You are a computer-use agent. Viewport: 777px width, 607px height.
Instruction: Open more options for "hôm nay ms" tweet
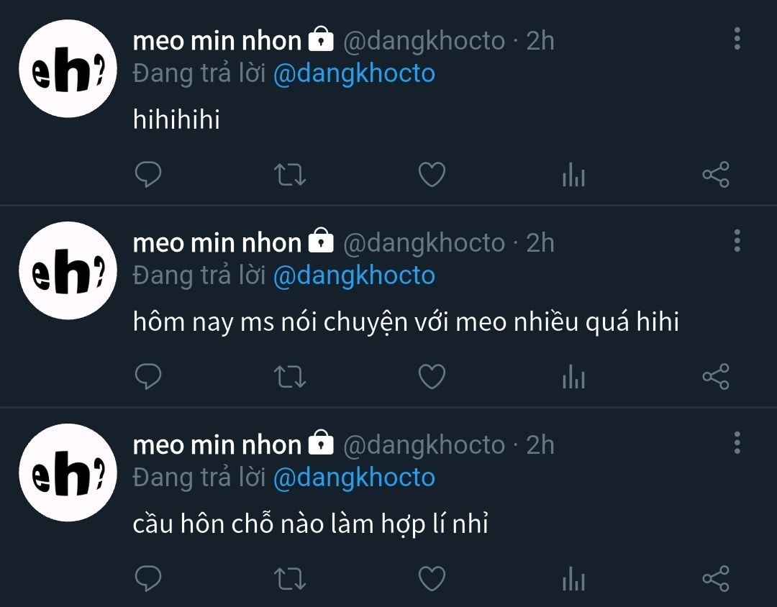click(x=737, y=241)
